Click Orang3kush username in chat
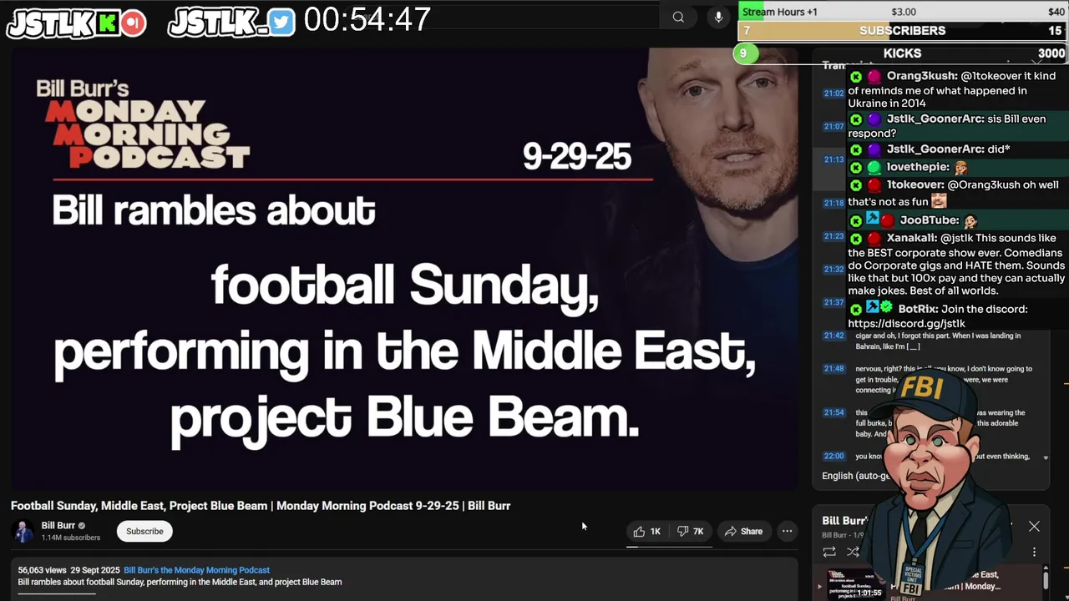 pyautogui.click(x=922, y=76)
